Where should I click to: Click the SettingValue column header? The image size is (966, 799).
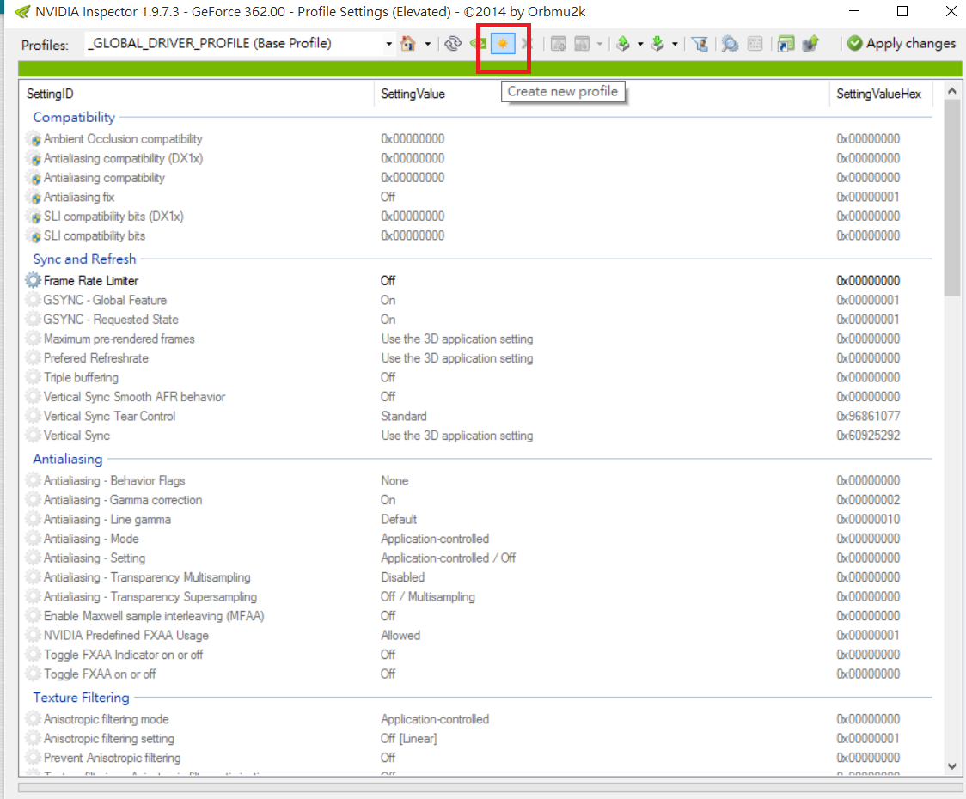pyautogui.click(x=413, y=94)
